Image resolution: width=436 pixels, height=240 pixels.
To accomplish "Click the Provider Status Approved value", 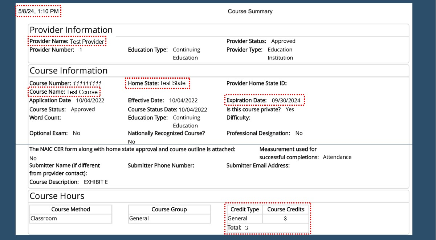I will point(283,41).
